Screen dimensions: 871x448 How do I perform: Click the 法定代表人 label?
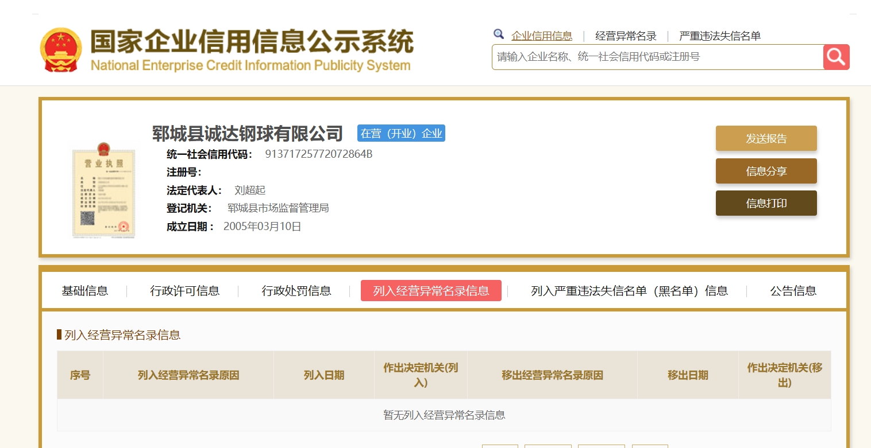coord(195,190)
